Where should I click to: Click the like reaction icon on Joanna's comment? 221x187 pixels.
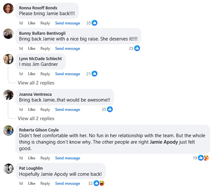click(110, 109)
